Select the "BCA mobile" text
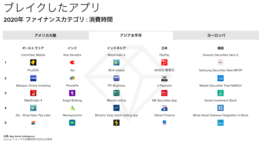Screen dimensions: 262x143 click(x=116, y=70)
